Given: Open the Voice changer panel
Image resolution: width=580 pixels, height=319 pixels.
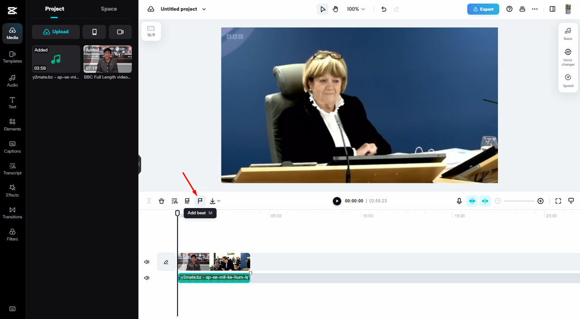Looking at the screenshot, I should (x=568, y=55).
